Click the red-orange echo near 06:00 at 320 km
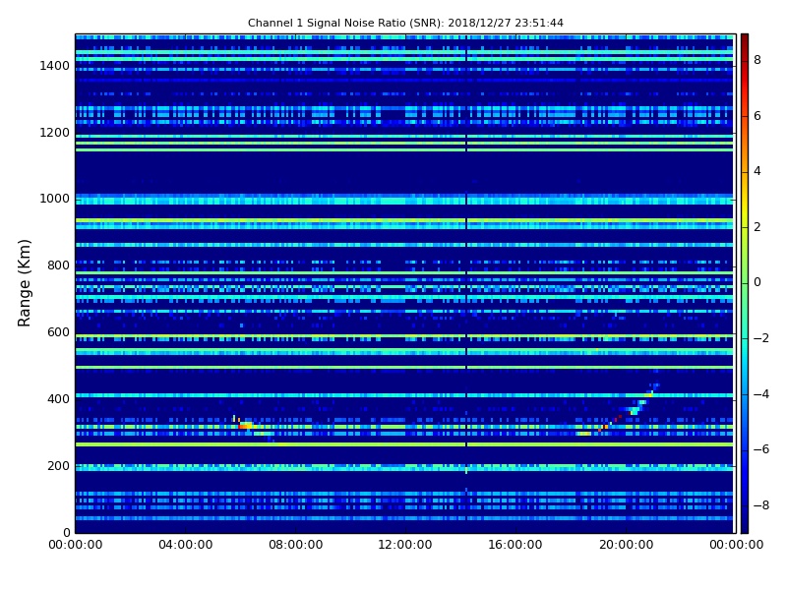Screen dimensions: 787x590 246,426
